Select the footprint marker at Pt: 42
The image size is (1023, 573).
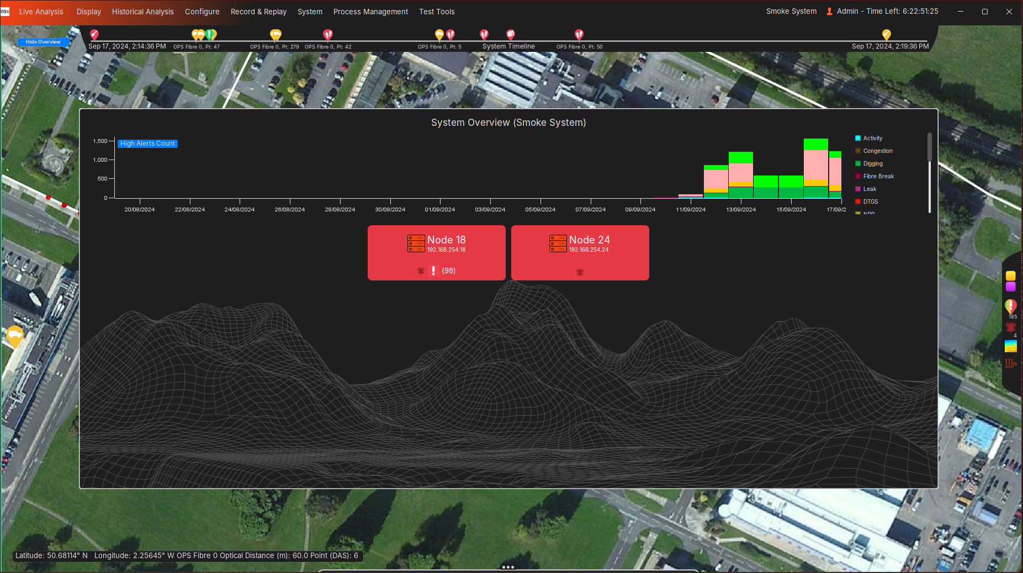click(x=328, y=35)
